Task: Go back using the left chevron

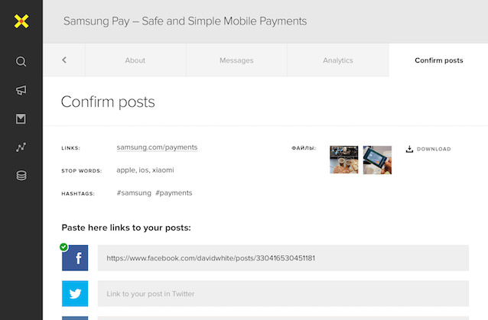Action: coord(64,60)
